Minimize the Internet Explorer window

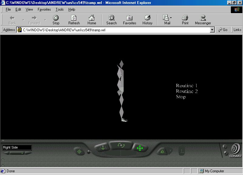229,3
